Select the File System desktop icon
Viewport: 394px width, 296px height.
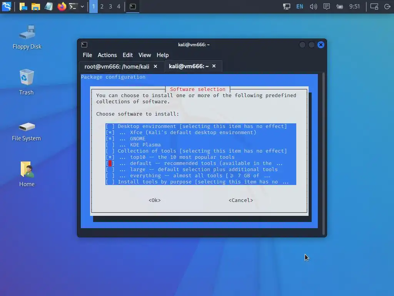[27, 131]
